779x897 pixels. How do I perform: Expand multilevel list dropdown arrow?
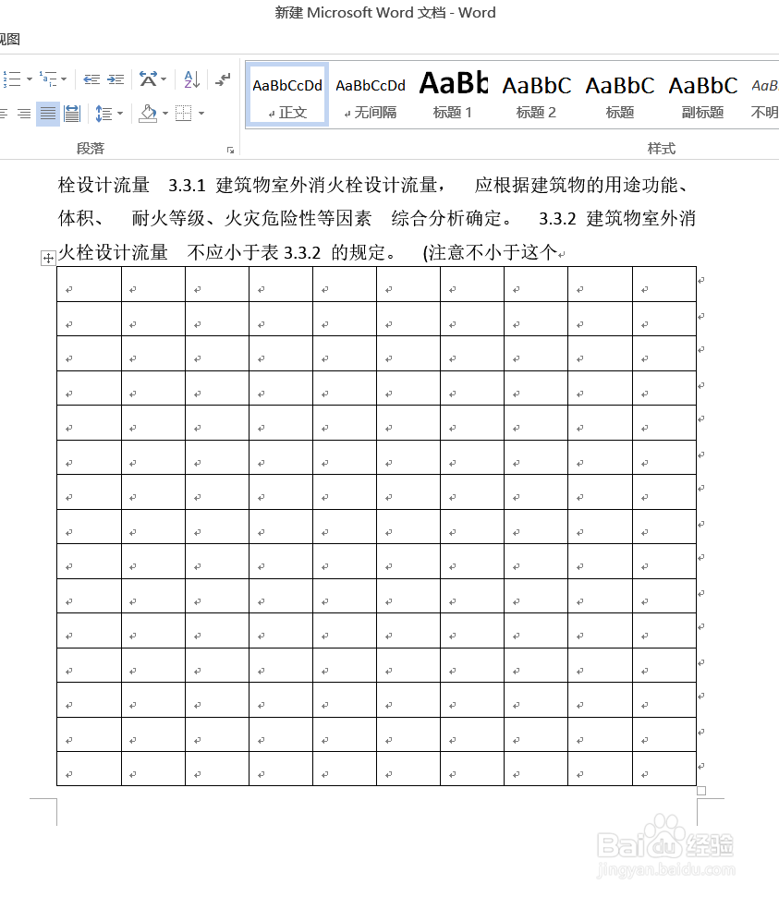click(64, 79)
